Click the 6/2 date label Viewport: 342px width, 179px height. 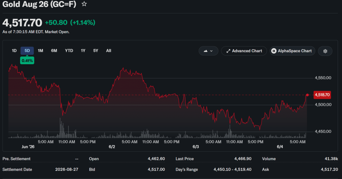pyautogui.click(x=112, y=147)
